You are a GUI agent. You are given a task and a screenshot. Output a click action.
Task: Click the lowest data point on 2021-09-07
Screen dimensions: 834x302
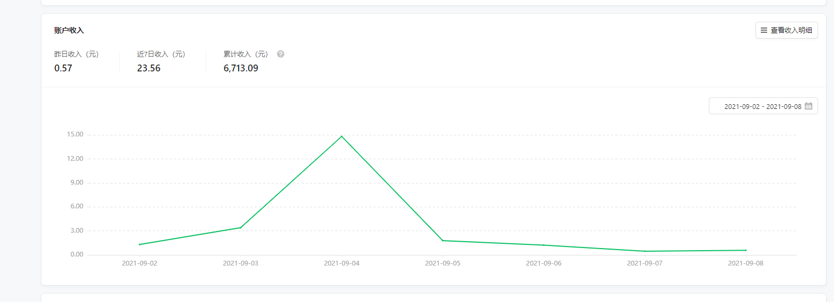(x=645, y=251)
